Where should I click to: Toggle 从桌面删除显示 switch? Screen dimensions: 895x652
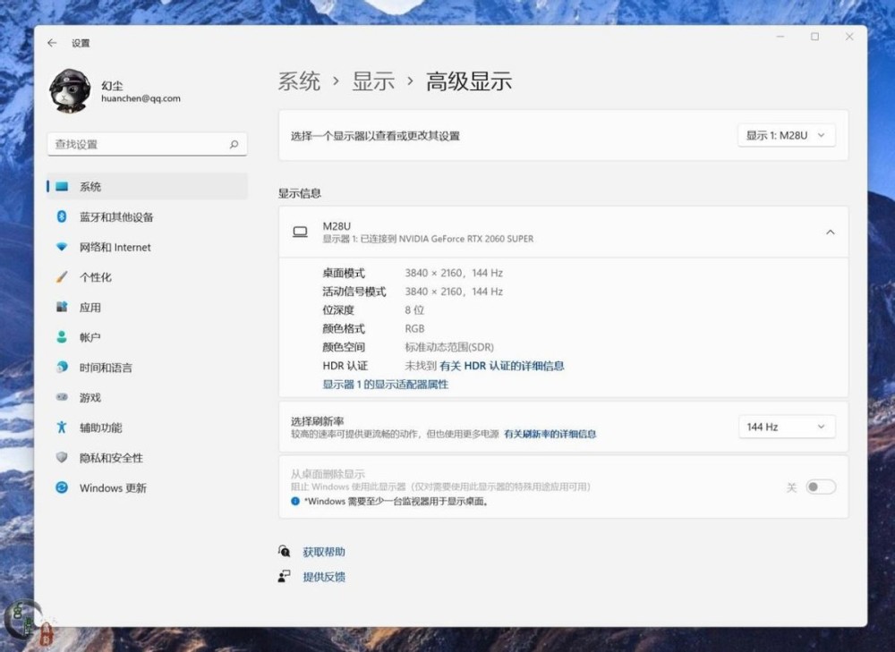point(820,487)
